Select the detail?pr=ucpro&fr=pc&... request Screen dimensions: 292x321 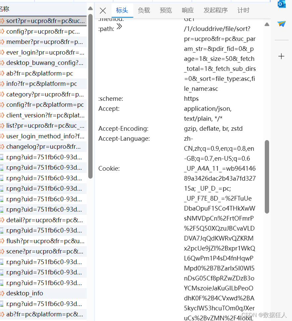click(x=43, y=220)
